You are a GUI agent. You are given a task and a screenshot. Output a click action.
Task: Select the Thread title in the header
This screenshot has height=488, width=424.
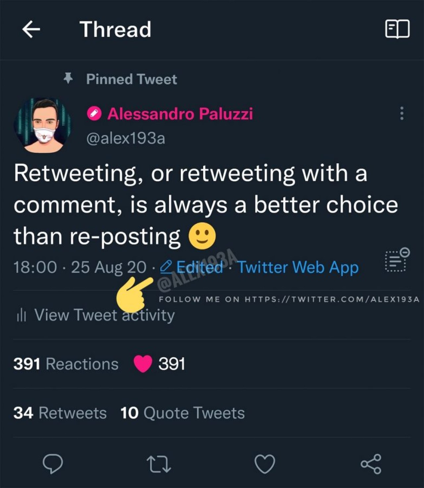(116, 30)
